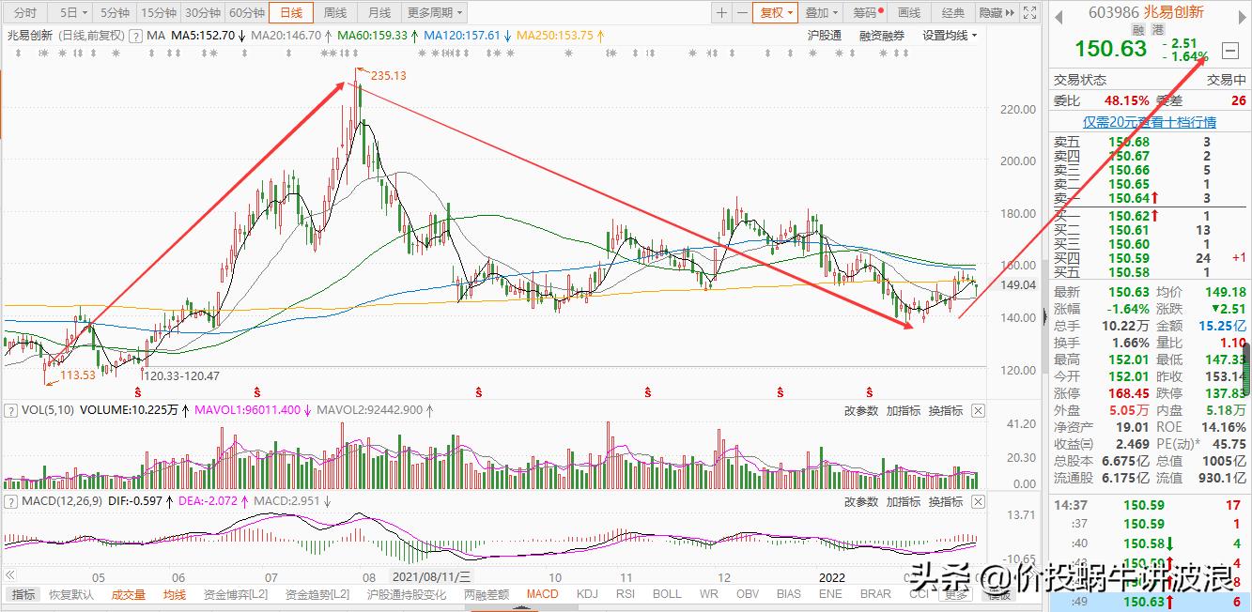The width and height of the screenshot is (1252, 612).
Task: Open the 复权 adjustment dropdown
Action: tap(777, 13)
